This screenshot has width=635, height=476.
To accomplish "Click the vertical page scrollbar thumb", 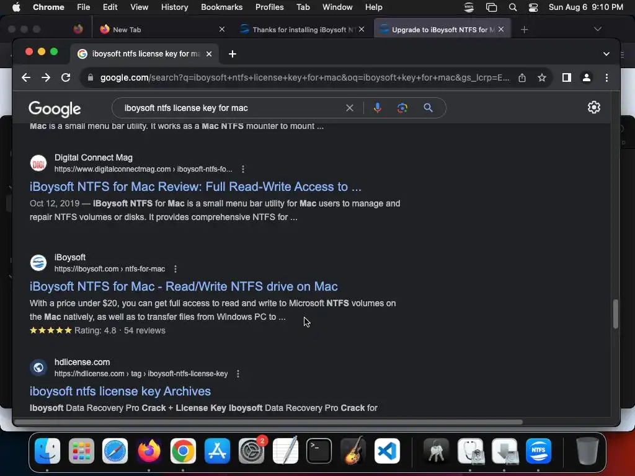I will pos(616,314).
